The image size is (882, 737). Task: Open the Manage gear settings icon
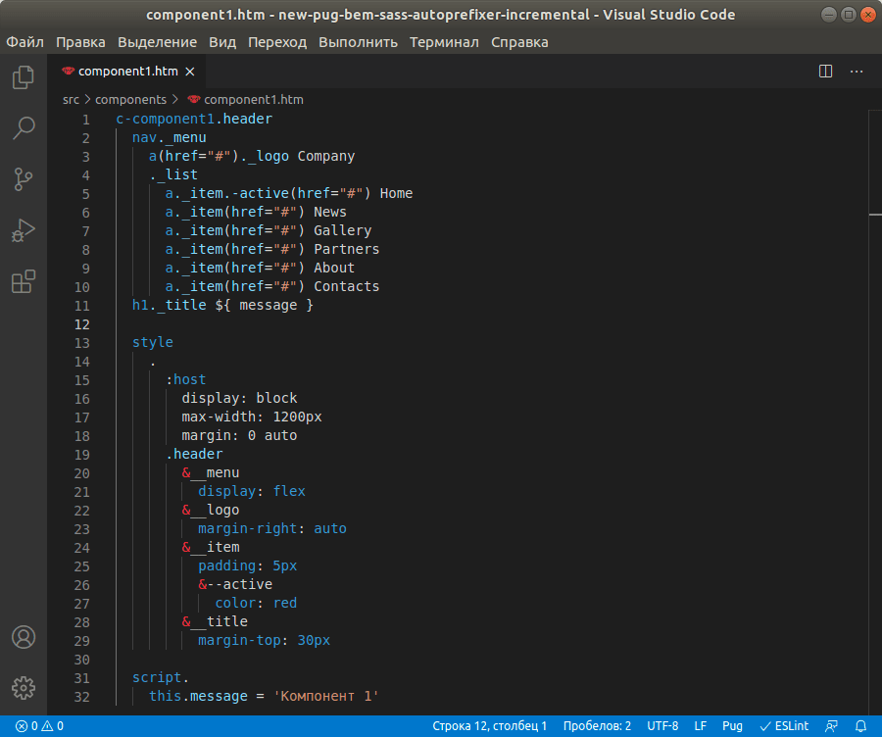tap(24, 687)
